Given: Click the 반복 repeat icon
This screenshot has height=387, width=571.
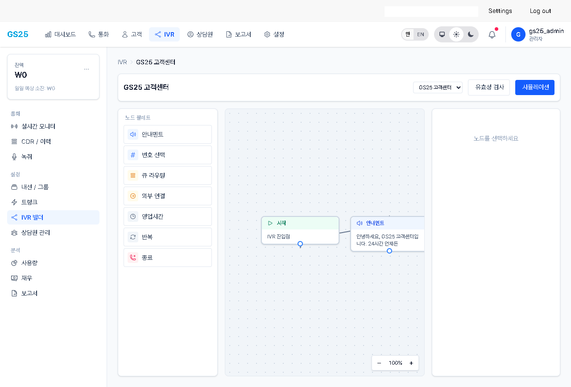Looking at the screenshot, I should click(x=132, y=237).
